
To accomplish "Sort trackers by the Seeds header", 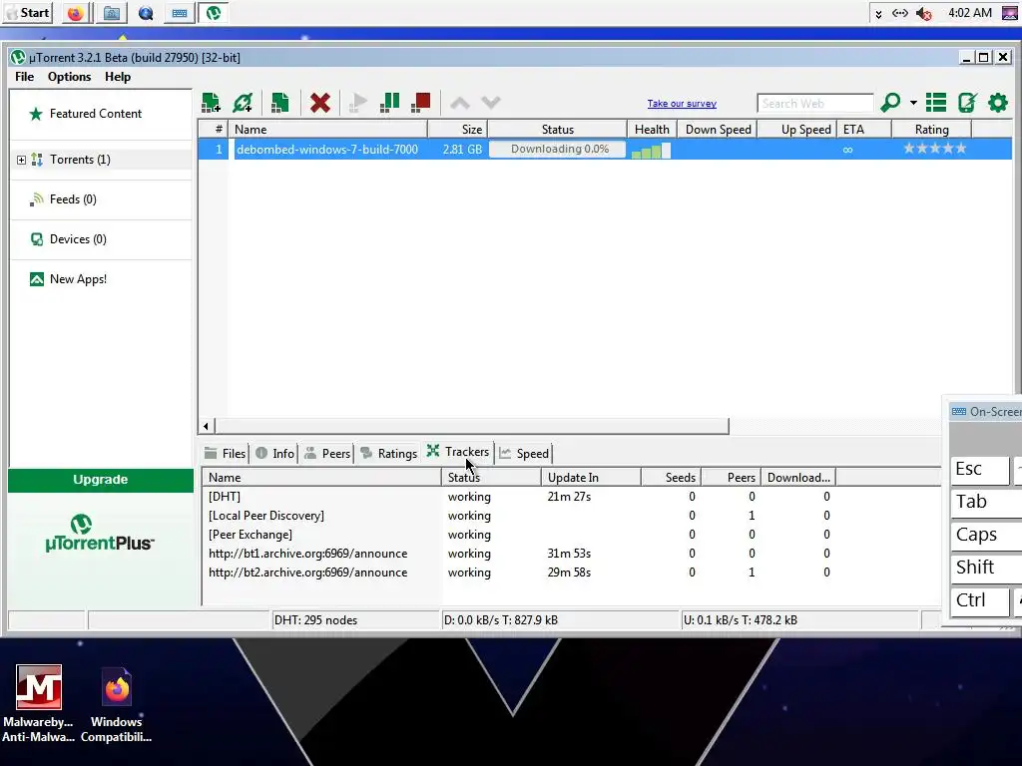I will 671,478.
